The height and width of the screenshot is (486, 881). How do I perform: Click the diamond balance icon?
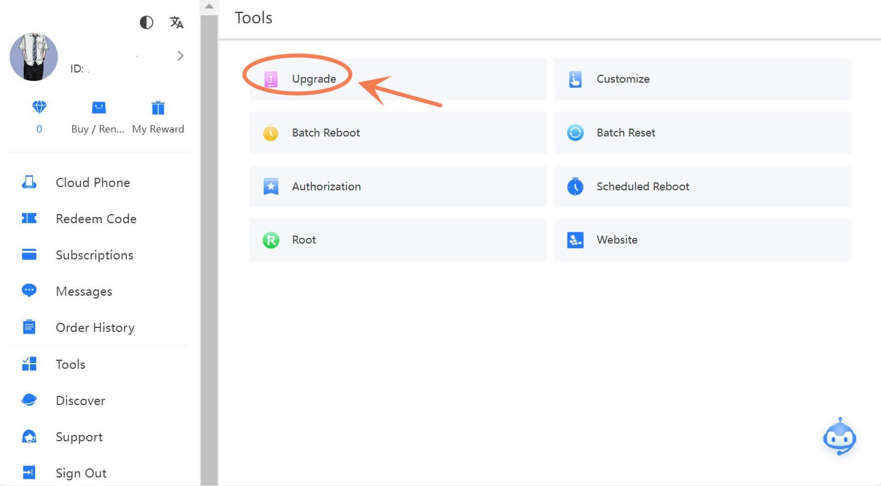tap(39, 107)
